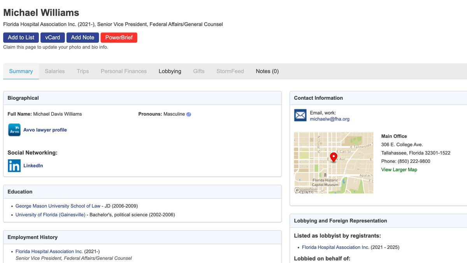Click the Add Note button
The image size is (467, 263).
coord(83,37)
